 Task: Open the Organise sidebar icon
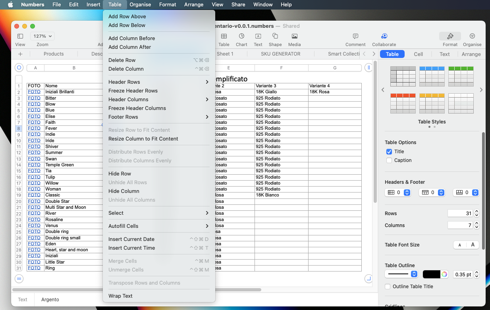pos(472,36)
